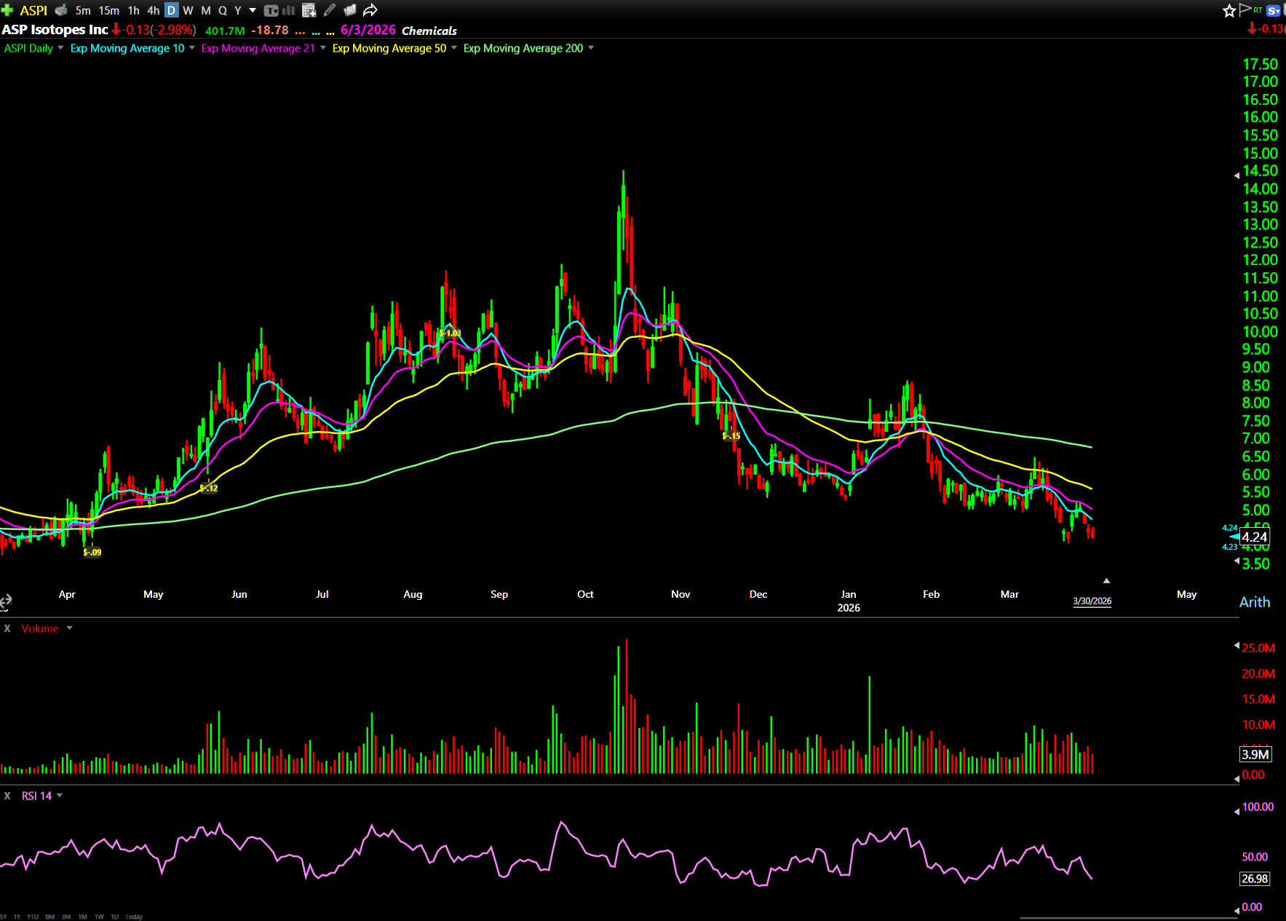Expand the Exp Moving Average 10 dropdown
Viewport: 1286px width, 921px height.
[x=192, y=48]
